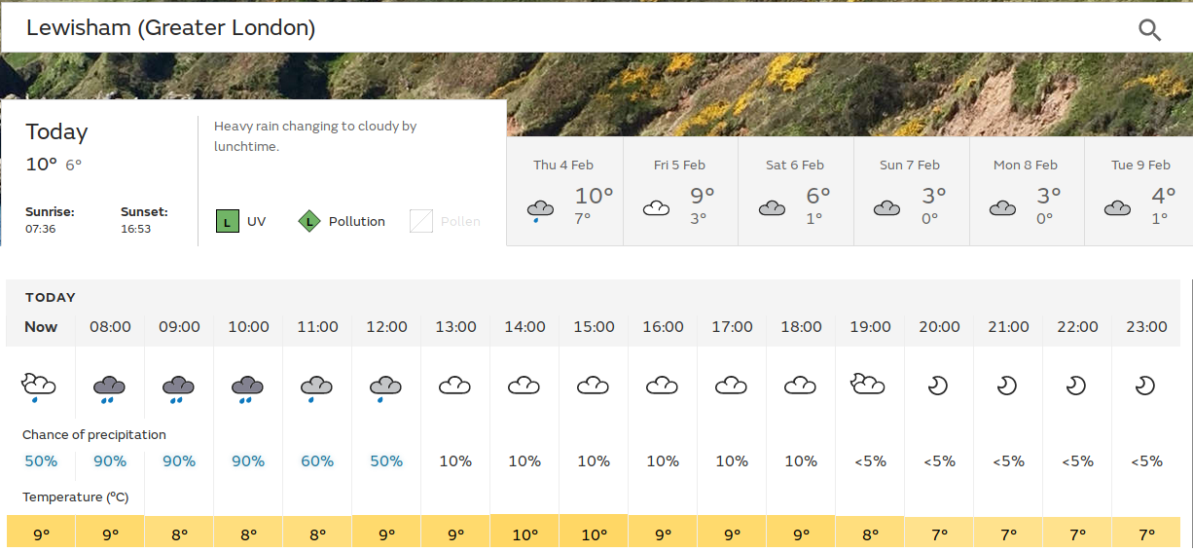1193x552 pixels.
Task: Show the Tue 9 Feb forecast
Action: pyautogui.click(x=1139, y=191)
